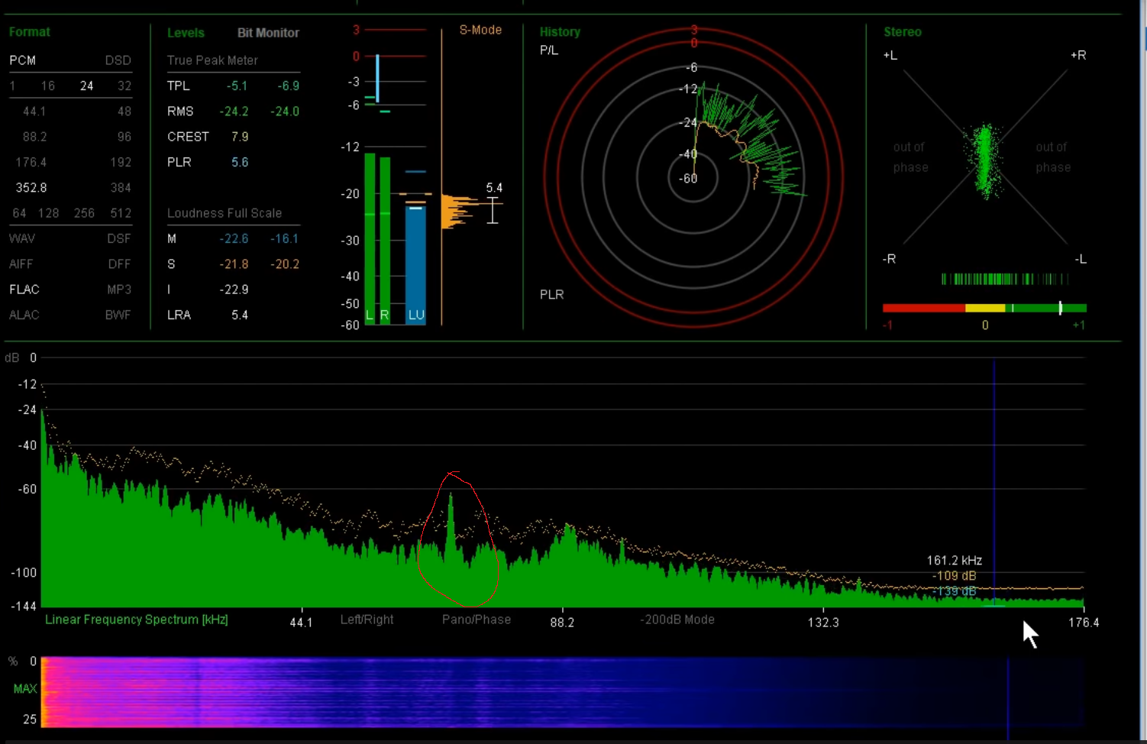Click the 384 sample rate value

(121, 188)
